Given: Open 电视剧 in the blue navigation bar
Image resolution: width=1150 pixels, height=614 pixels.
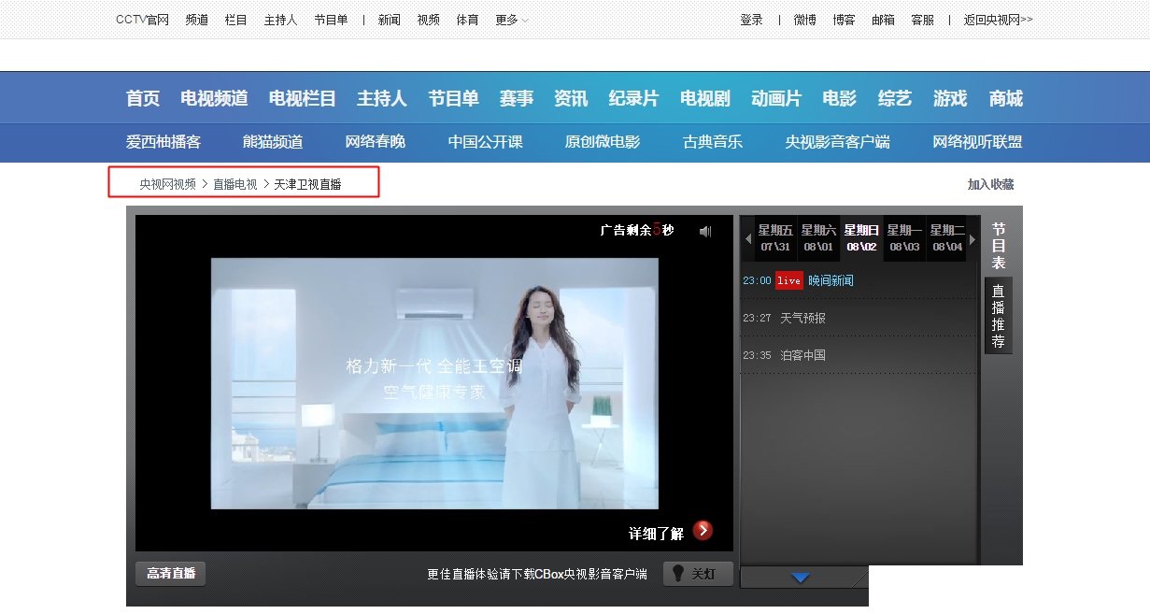Looking at the screenshot, I should pos(703,97).
